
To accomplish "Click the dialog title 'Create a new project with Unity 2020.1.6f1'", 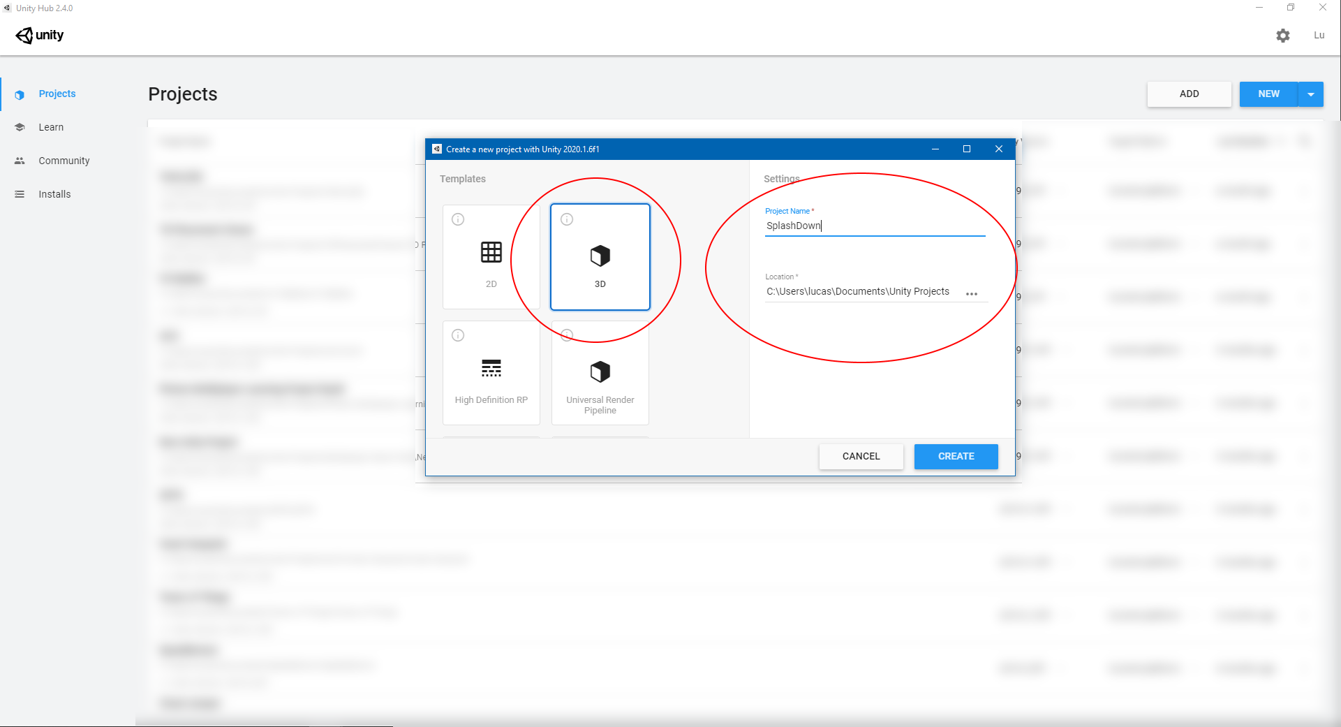I will [x=523, y=149].
